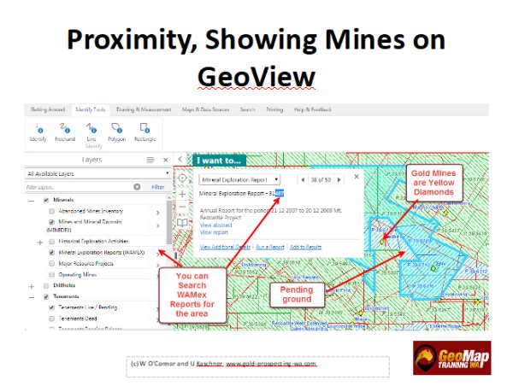
Task: Zoom out with the map minus button
Action: pyautogui.click(x=182, y=207)
